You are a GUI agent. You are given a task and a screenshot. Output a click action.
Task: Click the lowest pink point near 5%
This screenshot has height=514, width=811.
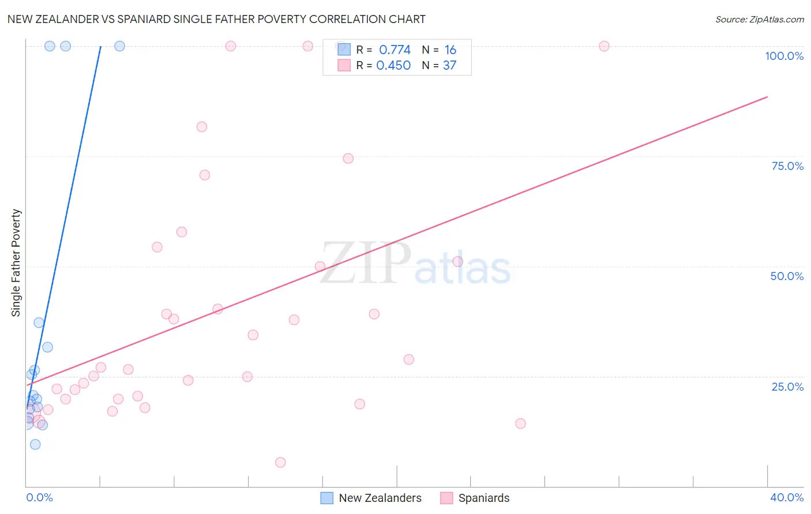280,462
